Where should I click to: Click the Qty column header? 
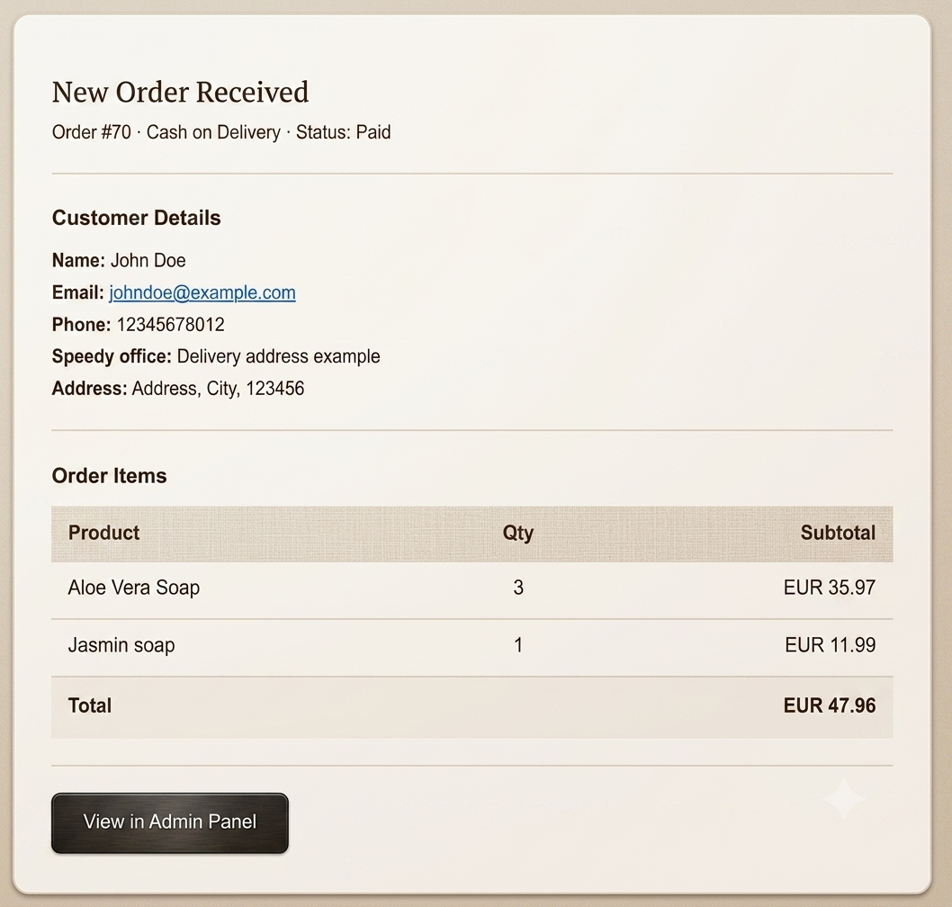click(x=518, y=533)
